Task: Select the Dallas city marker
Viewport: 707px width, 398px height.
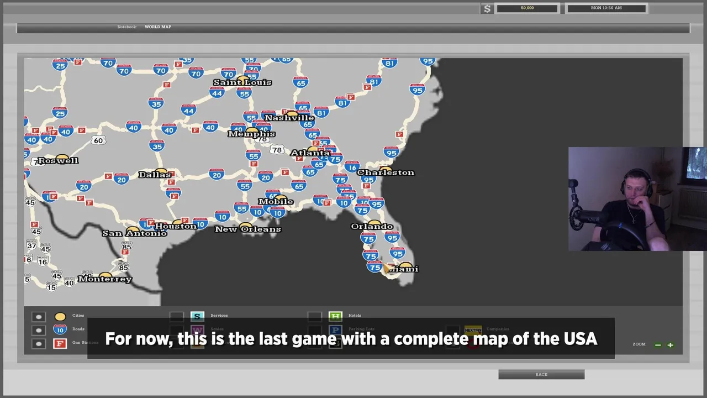Action: click(x=161, y=171)
